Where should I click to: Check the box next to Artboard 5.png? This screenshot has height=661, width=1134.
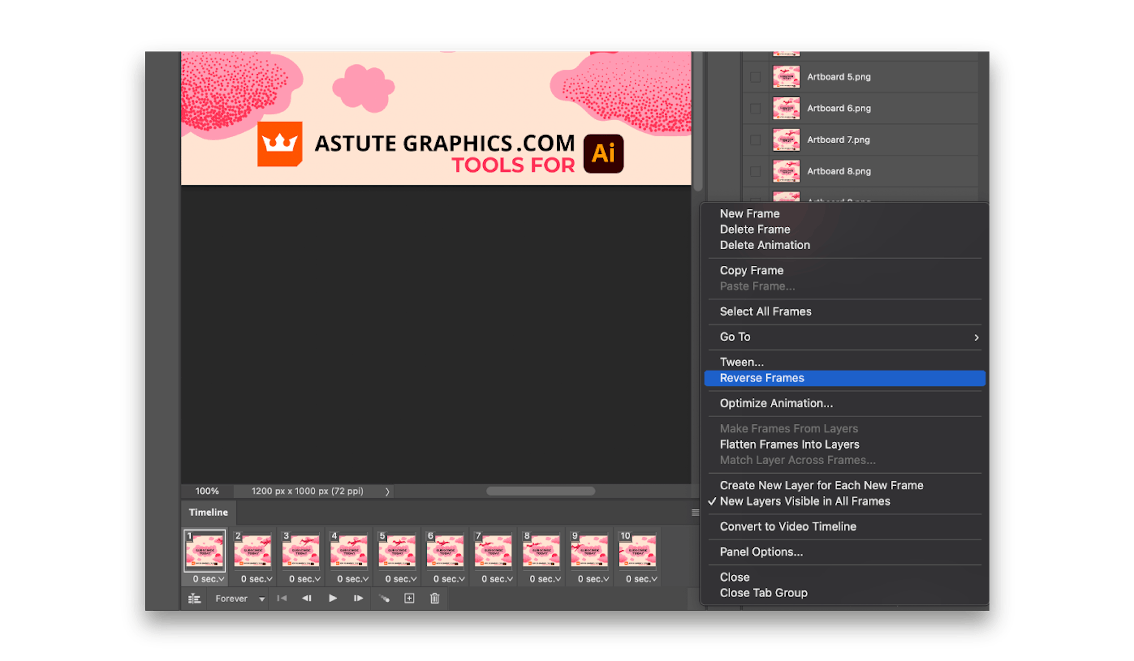[x=755, y=77]
